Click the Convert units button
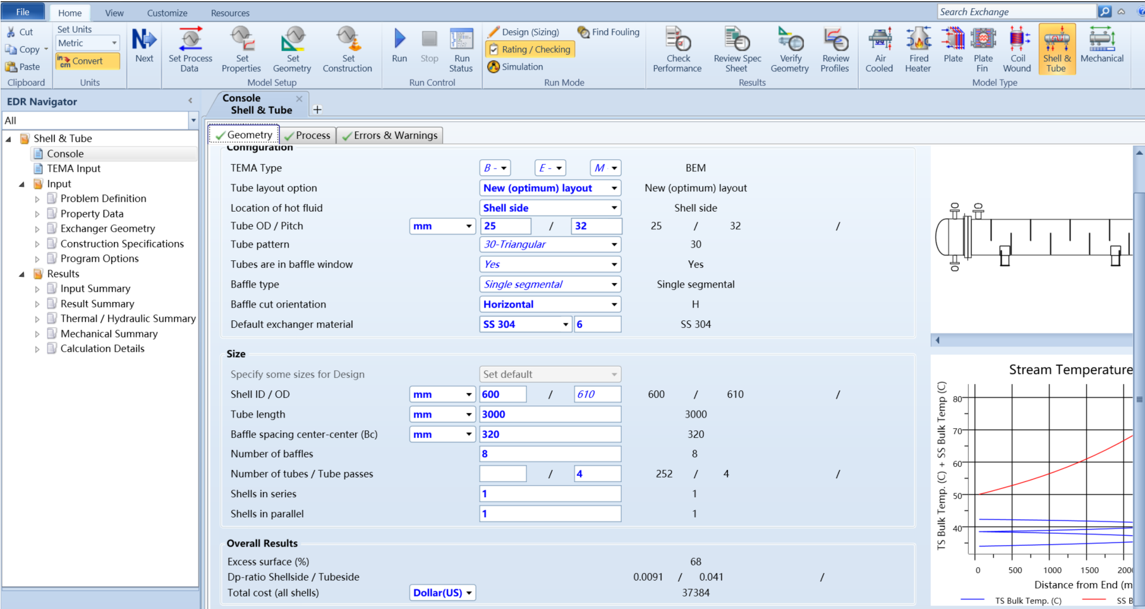This screenshot has width=1145, height=609. [x=87, y=61]
